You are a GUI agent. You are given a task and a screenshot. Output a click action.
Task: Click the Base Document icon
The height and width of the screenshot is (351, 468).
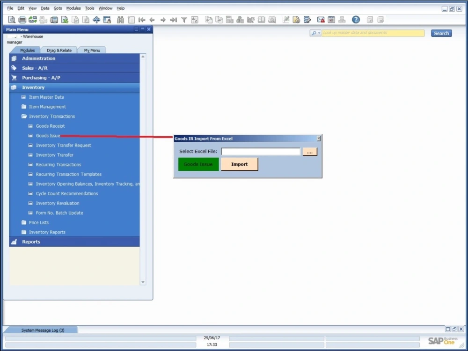click(x=209, y=20)
